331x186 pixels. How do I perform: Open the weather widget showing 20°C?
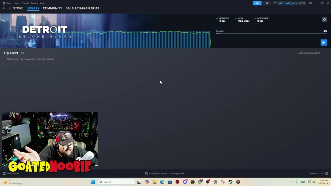click(13, 182)
